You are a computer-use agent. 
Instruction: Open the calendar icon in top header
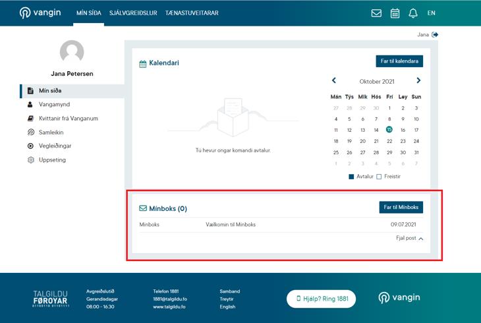(x=395, y=13)
